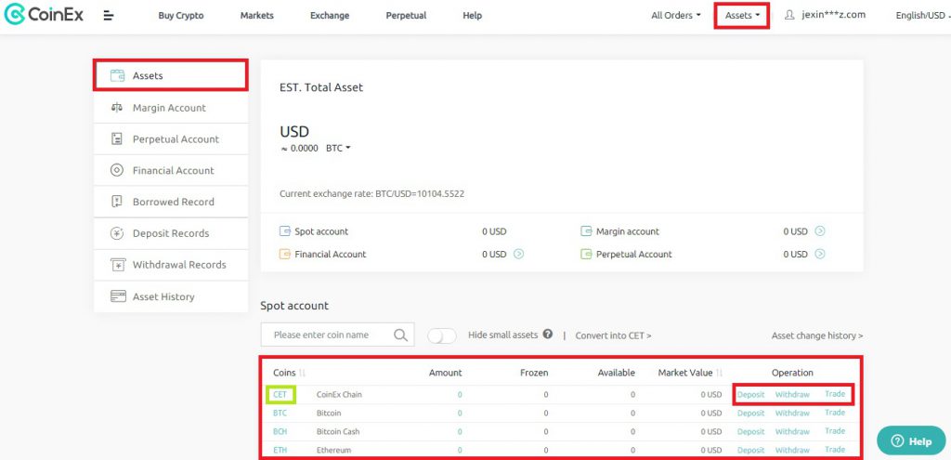Click Withdraw in the CET row
This screenshot has height=460, width=951.
coord(792,394)
